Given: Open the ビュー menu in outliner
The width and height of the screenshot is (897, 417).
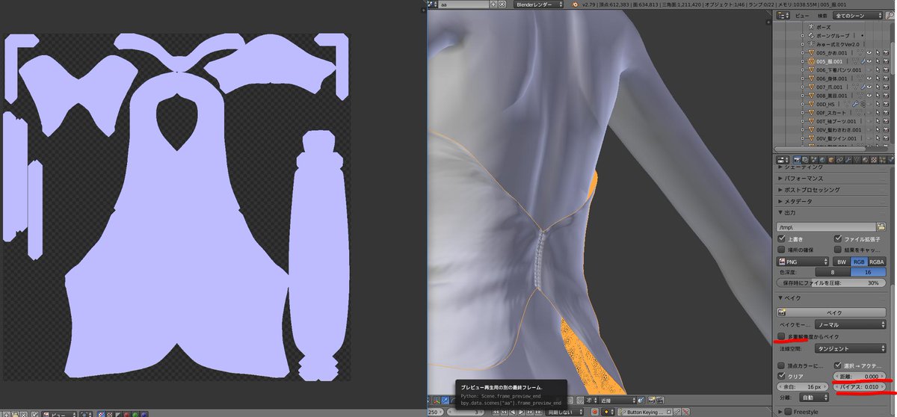Looking at the screenshot, I should (x=801, y=15).
